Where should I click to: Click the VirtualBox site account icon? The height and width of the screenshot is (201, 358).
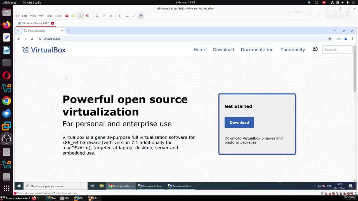[x=315, y=49]
